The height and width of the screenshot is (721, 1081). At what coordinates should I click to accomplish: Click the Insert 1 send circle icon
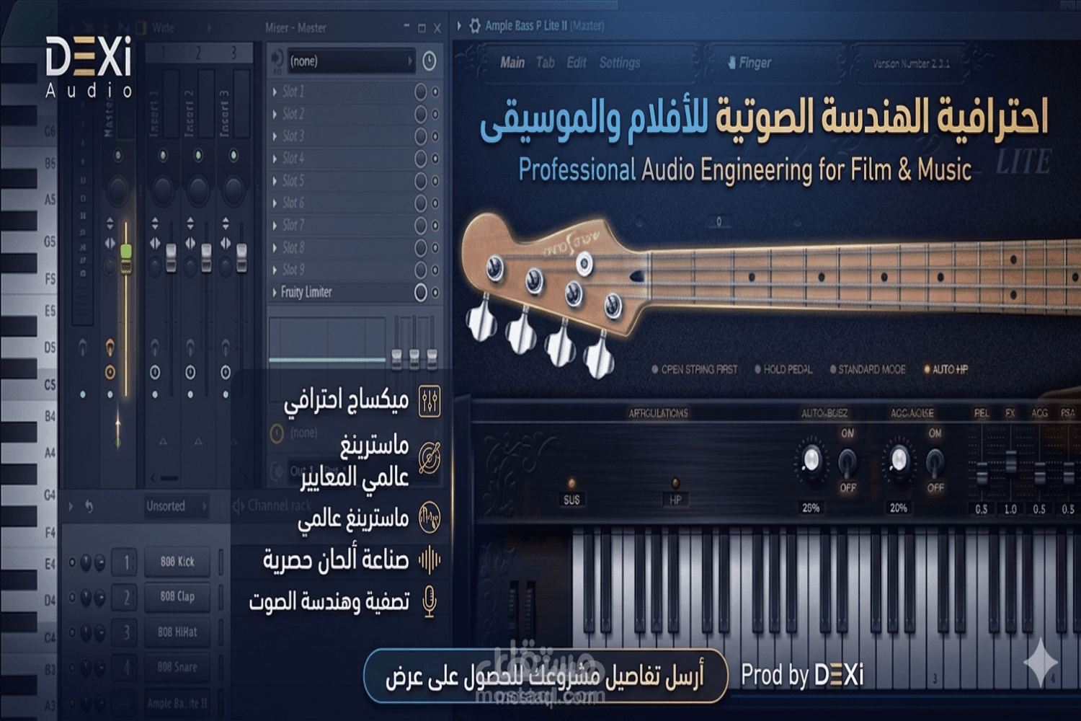click(155, 372)
